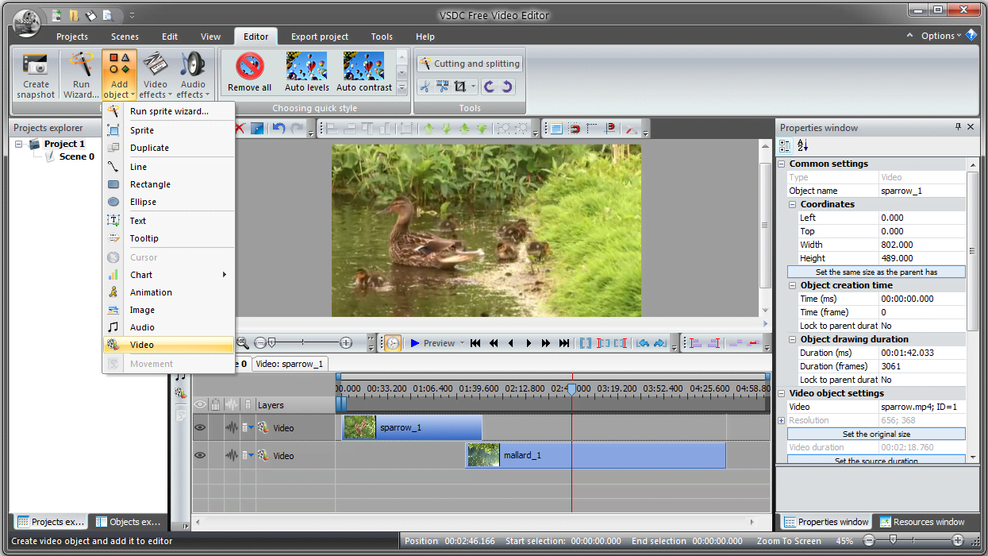This screenshot has height=556, width=988.
Task: Open the Export project tab
Action: click(320, 37)
